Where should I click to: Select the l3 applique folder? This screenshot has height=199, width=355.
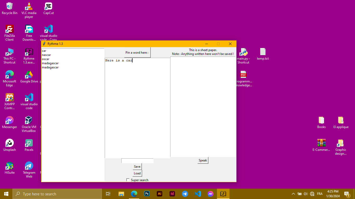point(341,122)
